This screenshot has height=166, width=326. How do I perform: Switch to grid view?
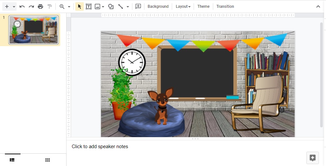tap(48, 160)
